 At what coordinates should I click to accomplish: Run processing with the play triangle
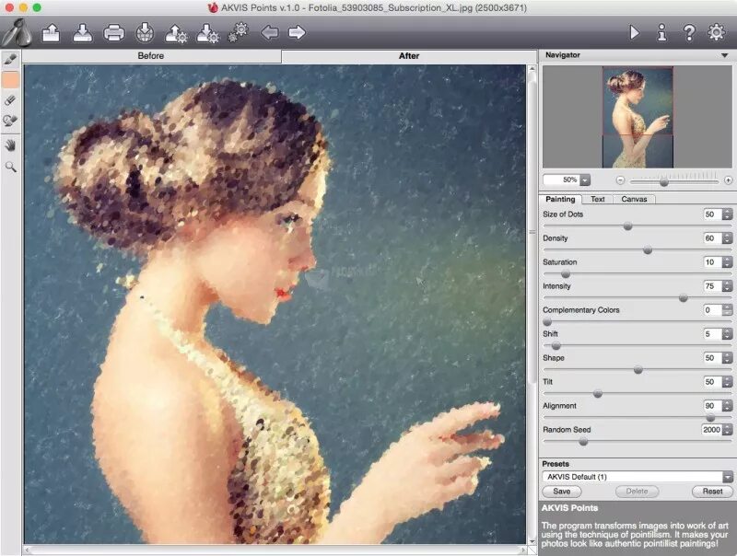point(634,32)
